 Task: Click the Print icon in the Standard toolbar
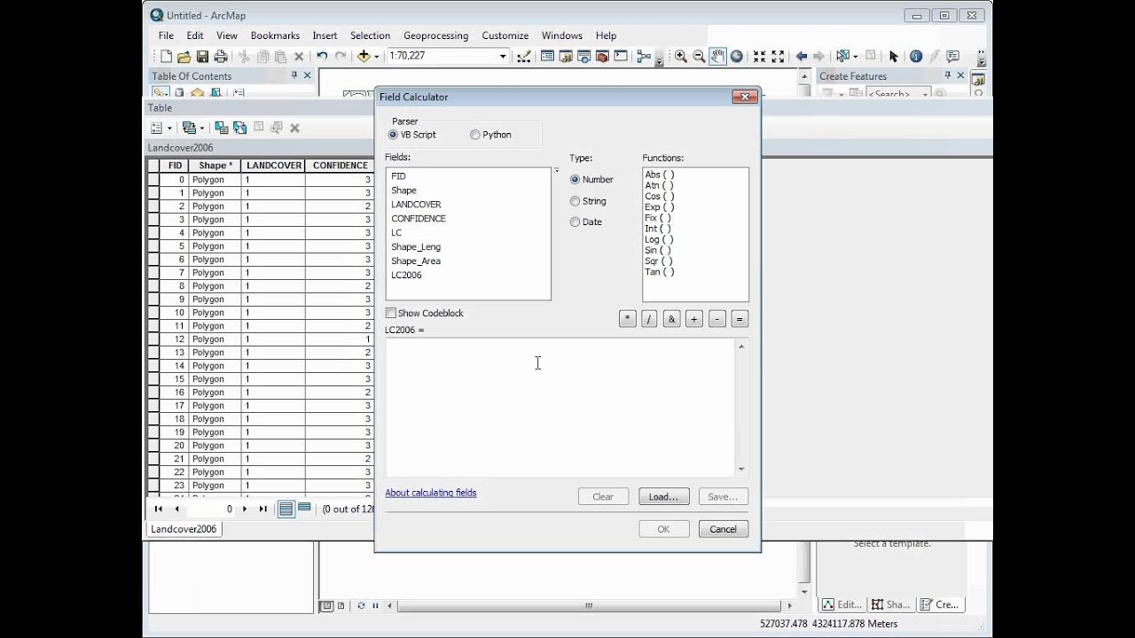pyautogui.click(x=220, y=57)
